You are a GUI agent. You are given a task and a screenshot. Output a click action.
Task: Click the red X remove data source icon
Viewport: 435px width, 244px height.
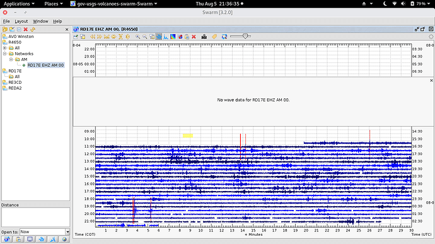[x=25, y=29]
